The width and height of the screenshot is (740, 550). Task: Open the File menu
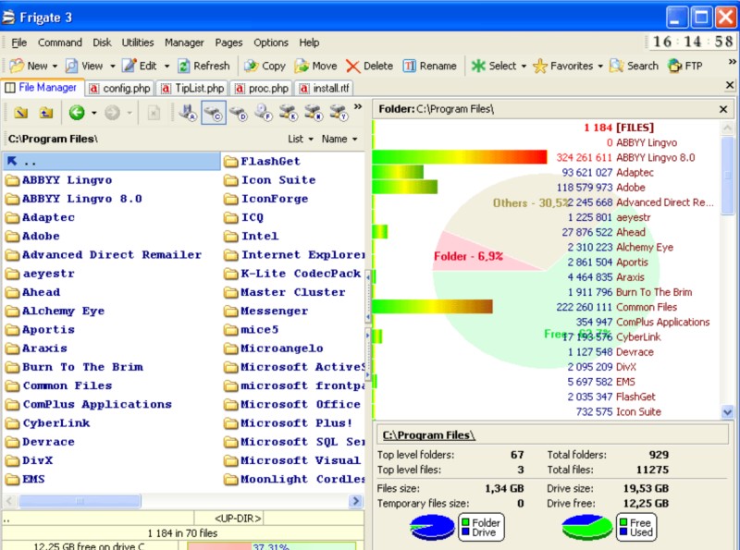(x=18, y=43)
